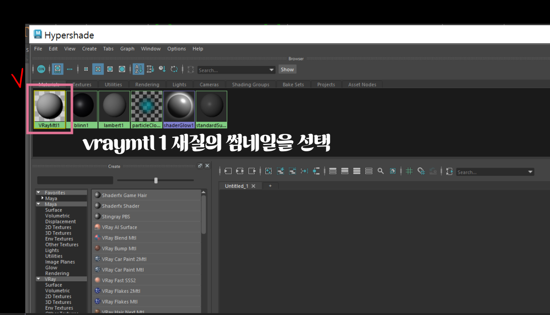Sort Browser swatches by time
Viewport: 550px width, 315px height.
[162, 69]
